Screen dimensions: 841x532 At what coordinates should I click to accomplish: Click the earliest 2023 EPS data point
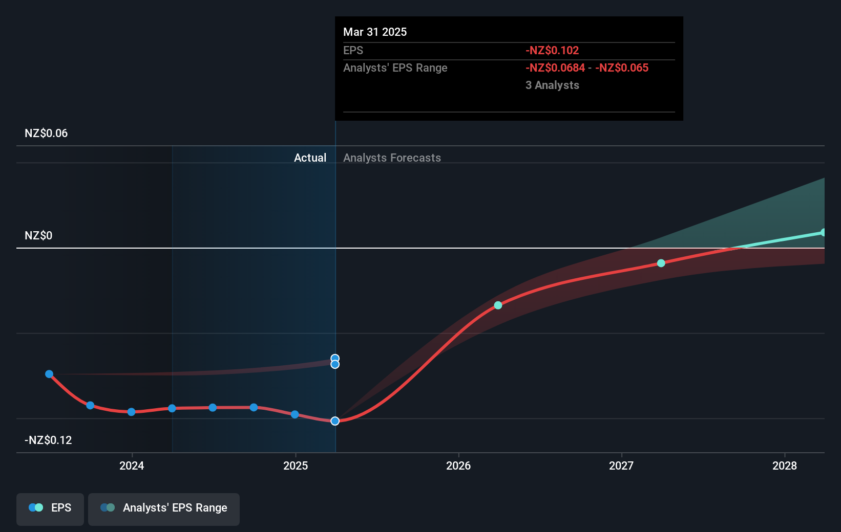(49, 374)
